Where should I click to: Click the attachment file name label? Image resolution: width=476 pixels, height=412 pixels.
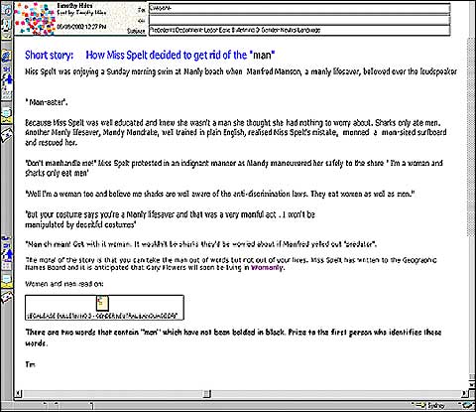[102, 316]
